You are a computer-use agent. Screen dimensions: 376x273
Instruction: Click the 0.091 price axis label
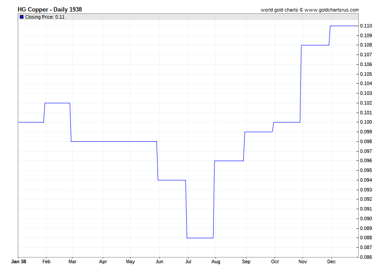pos(366,209)
